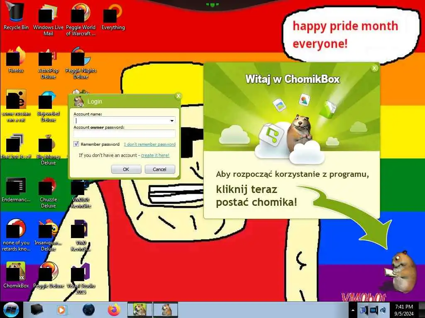Open the Windows Start menu
Viewport: 425px width, 318px height.
pyautogui.click(x=11, y=310)
